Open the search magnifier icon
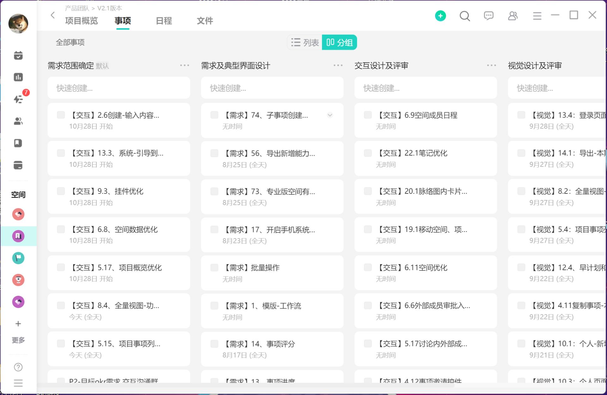This screenshot has width=607, height=395. [x=464, y=15]
